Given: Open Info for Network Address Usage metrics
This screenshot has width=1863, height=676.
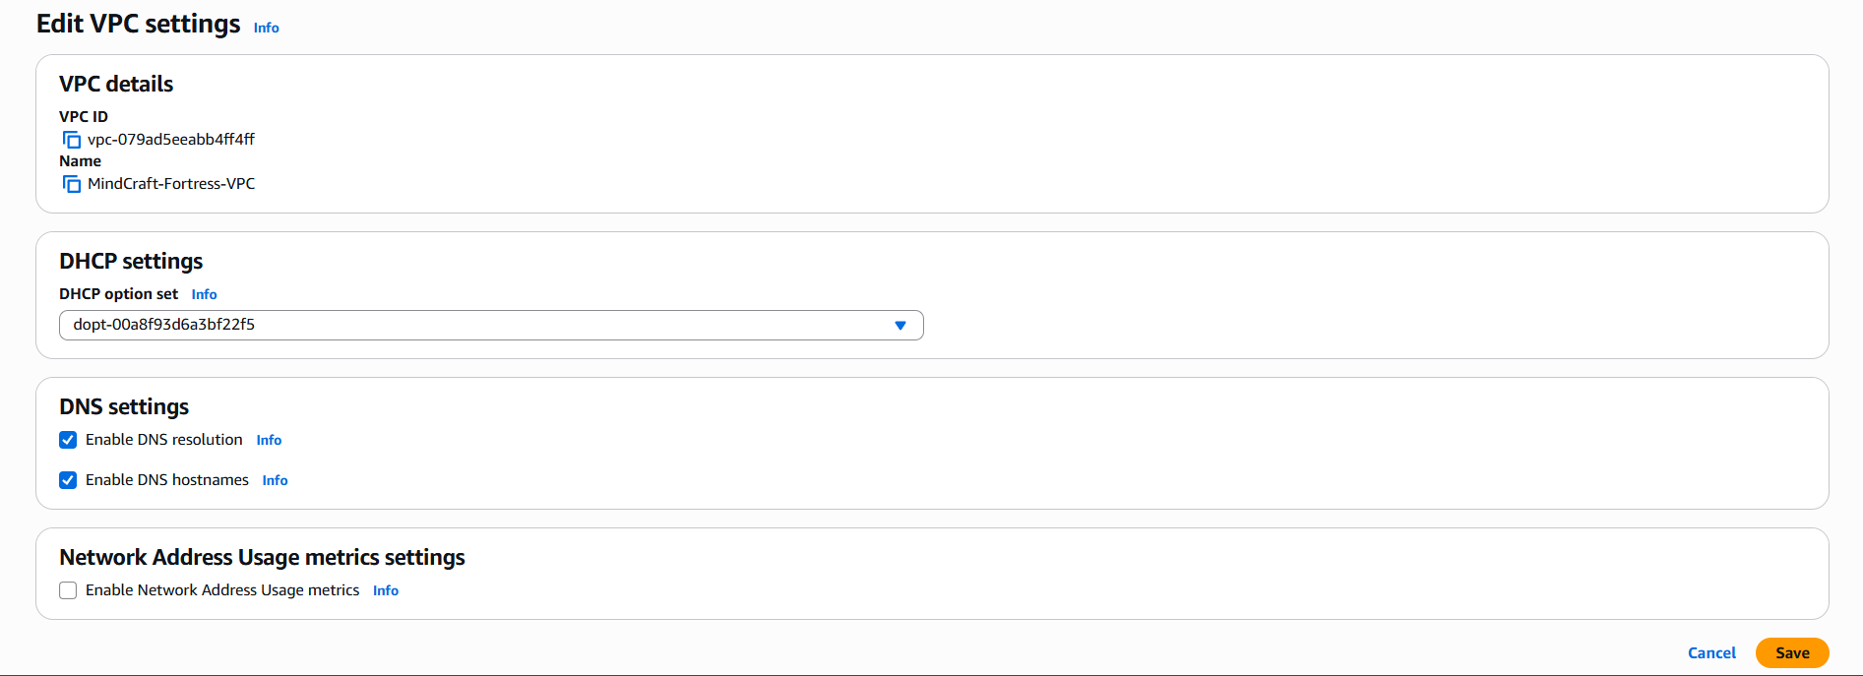Looking at the screenshot, I should 386,590.
